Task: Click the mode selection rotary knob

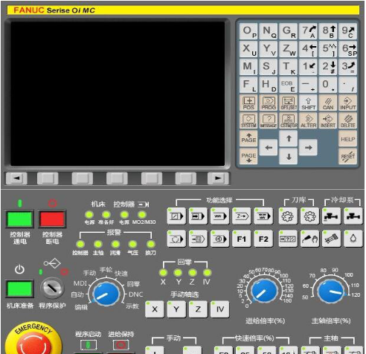Action: point(106,294)
